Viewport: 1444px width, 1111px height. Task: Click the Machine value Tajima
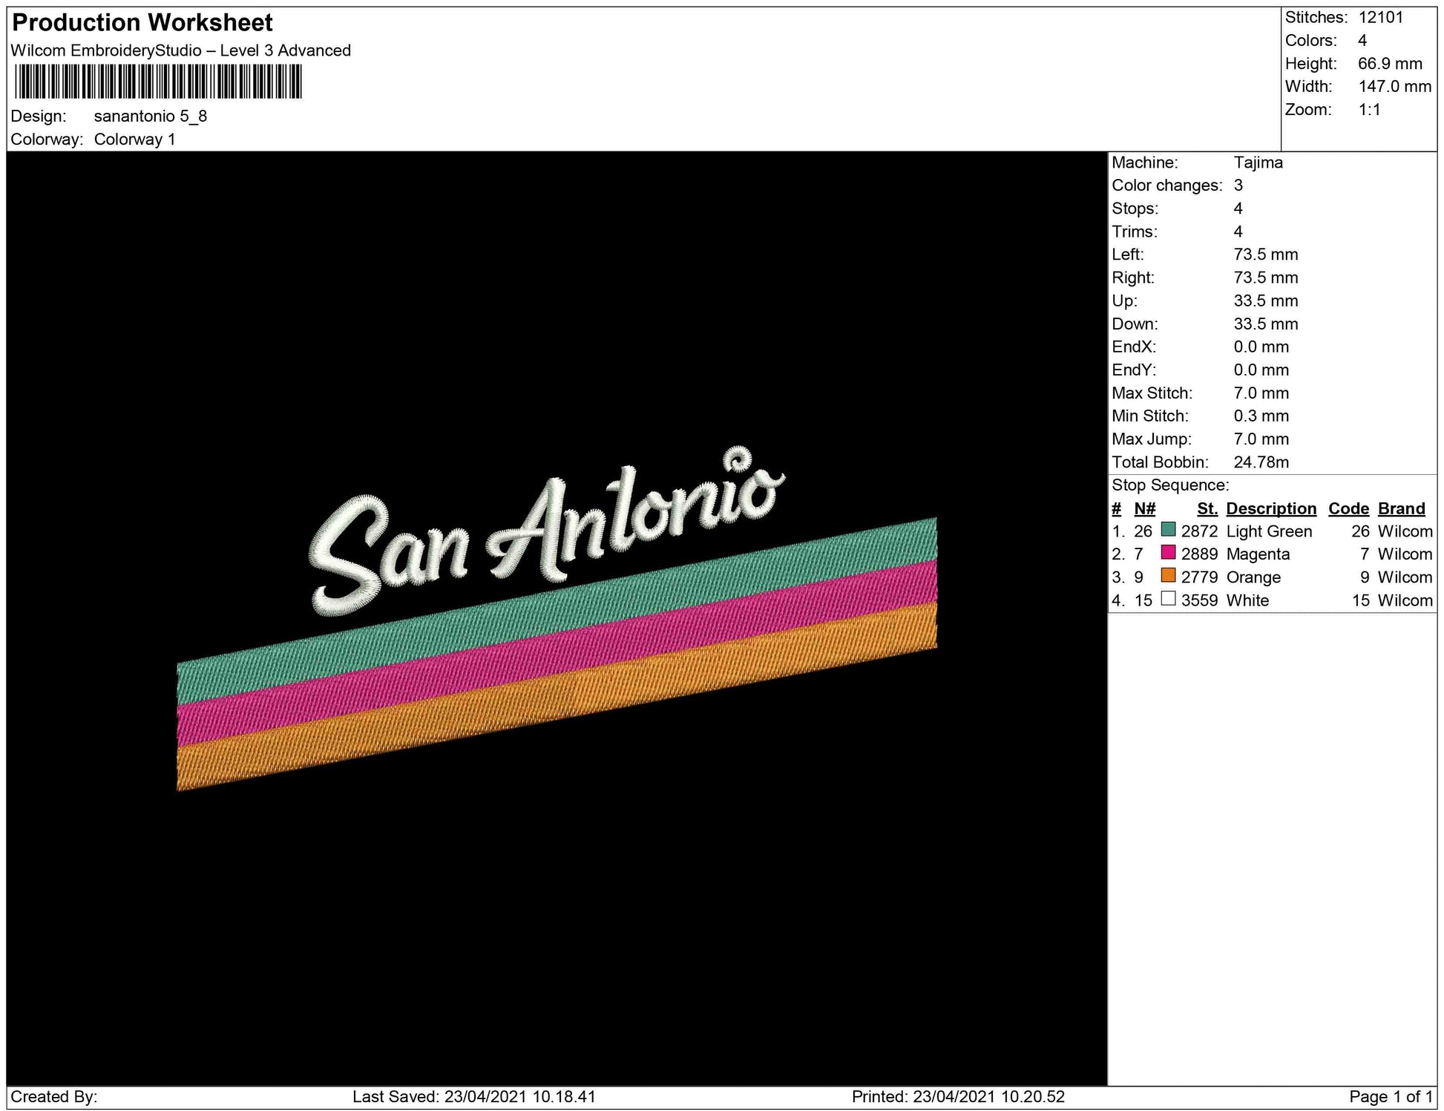pos(1258,163)
